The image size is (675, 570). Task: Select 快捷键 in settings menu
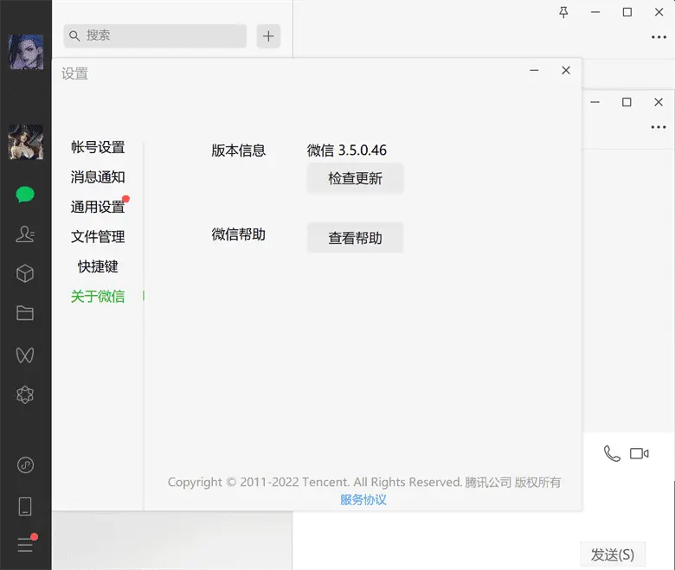[x=98, y=266]
